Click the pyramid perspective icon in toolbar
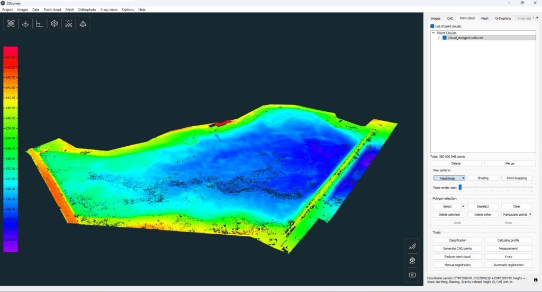This screenshot has height=292, width=542. click(83, 23)
